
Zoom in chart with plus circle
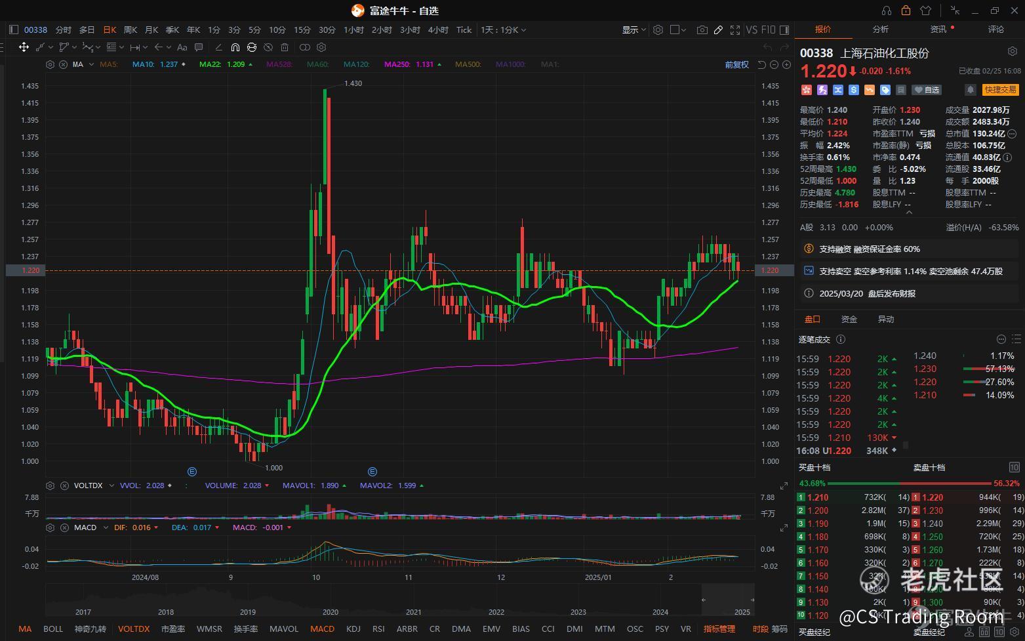pos(786,64)
